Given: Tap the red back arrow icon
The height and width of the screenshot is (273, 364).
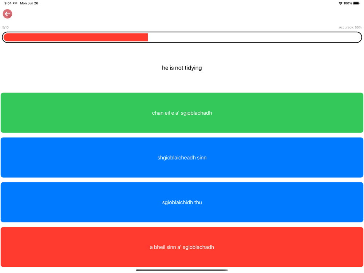Looking at the screenshot, I should (x=7, y=14).
